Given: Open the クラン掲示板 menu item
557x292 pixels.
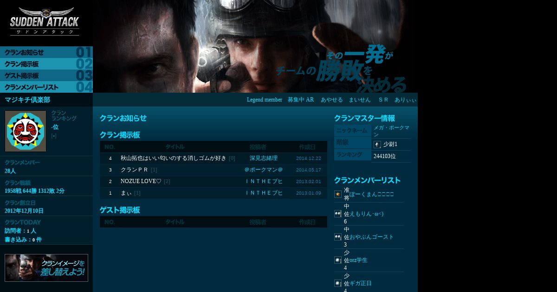Looking at the screenshot, I should (46, 64).
